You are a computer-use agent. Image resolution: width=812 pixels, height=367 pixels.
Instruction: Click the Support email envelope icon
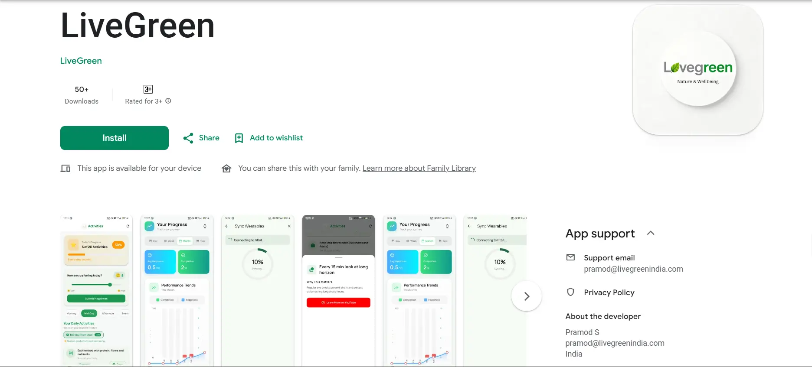pos(571,257)
